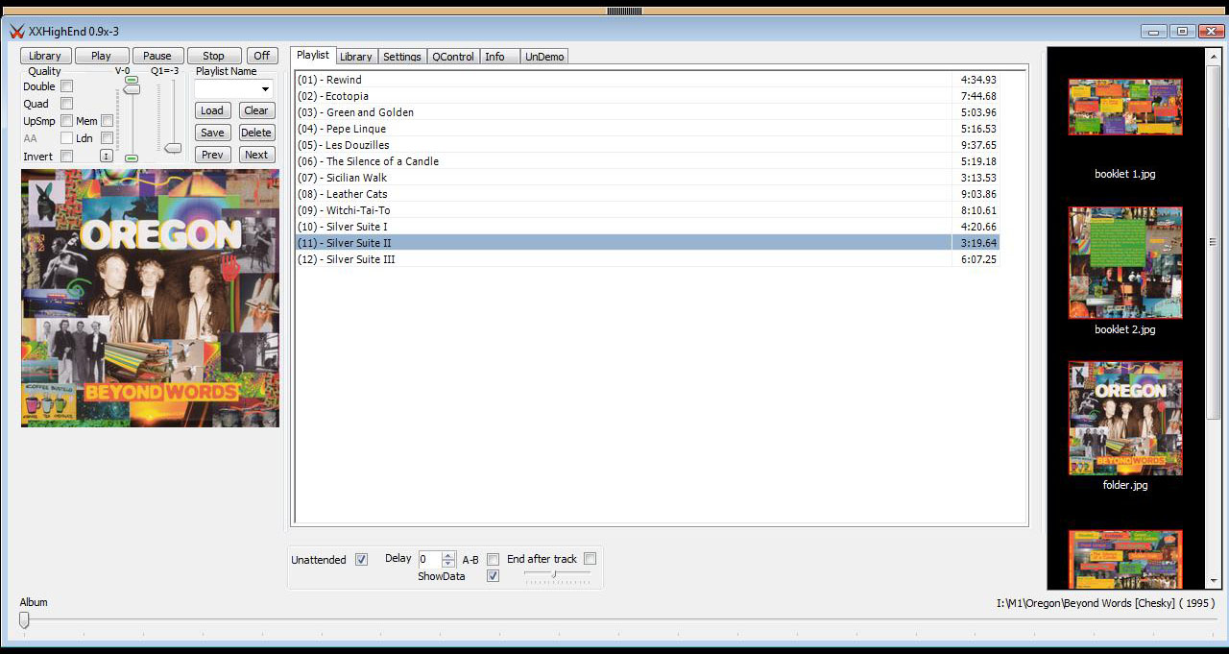Click the green button above the volume slider
This screenshot has width=1229, height=654.
(x=132, y=80)
